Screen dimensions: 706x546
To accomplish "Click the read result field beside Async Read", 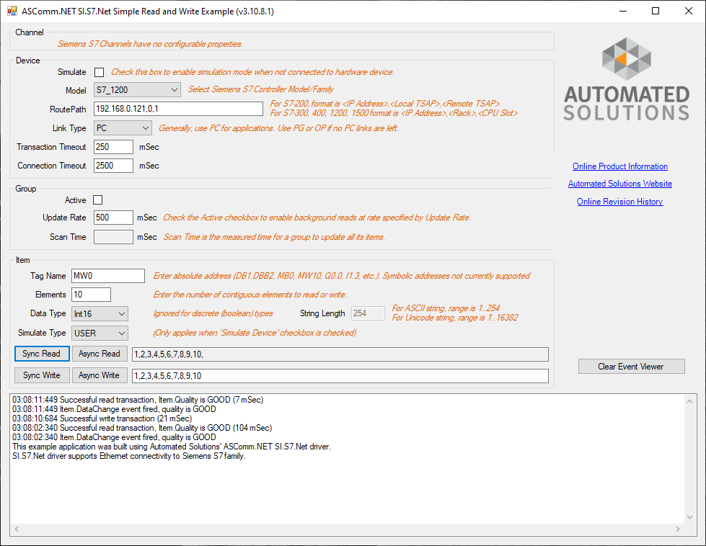I will (x=340, y=354).
